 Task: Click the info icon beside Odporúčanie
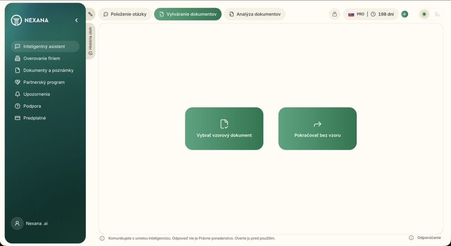point(411,238)
